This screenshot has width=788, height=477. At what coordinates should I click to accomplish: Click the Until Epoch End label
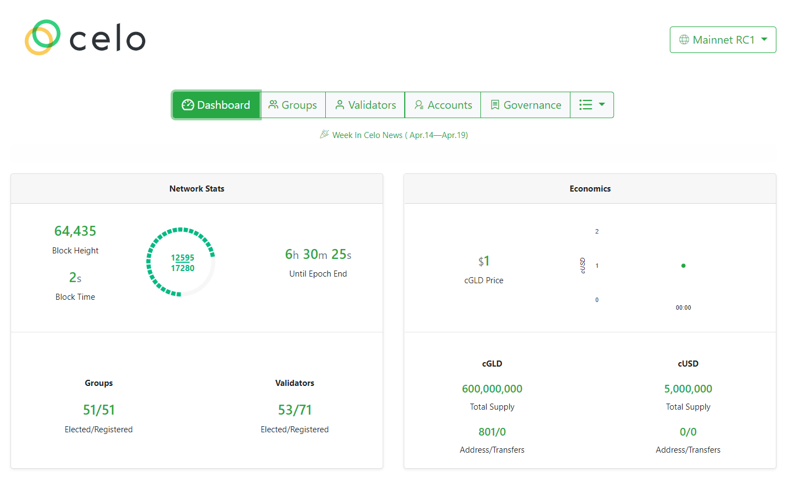318,274
